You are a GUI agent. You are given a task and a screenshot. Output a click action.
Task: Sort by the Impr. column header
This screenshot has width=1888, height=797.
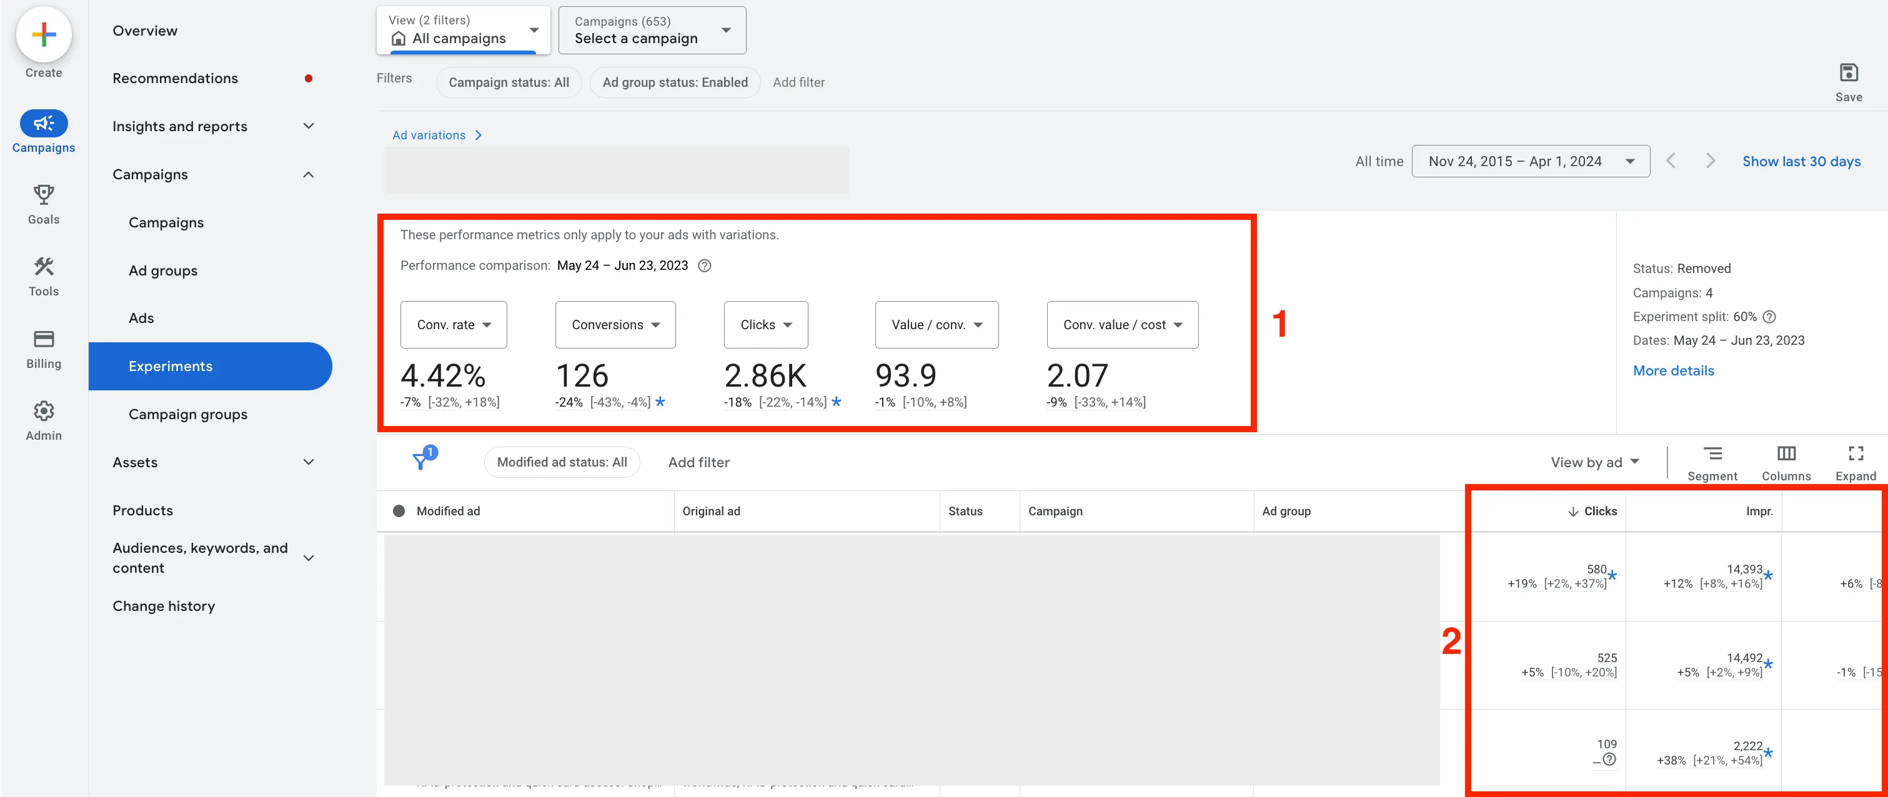click(1759, 512)
